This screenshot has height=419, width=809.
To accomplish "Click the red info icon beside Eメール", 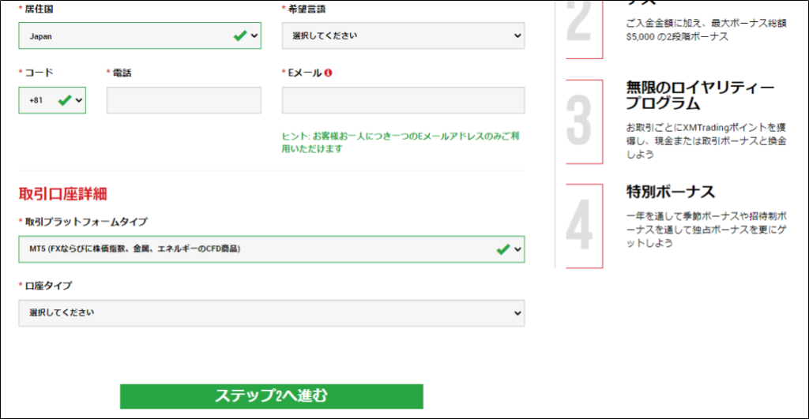I will [x=328, y=73].
